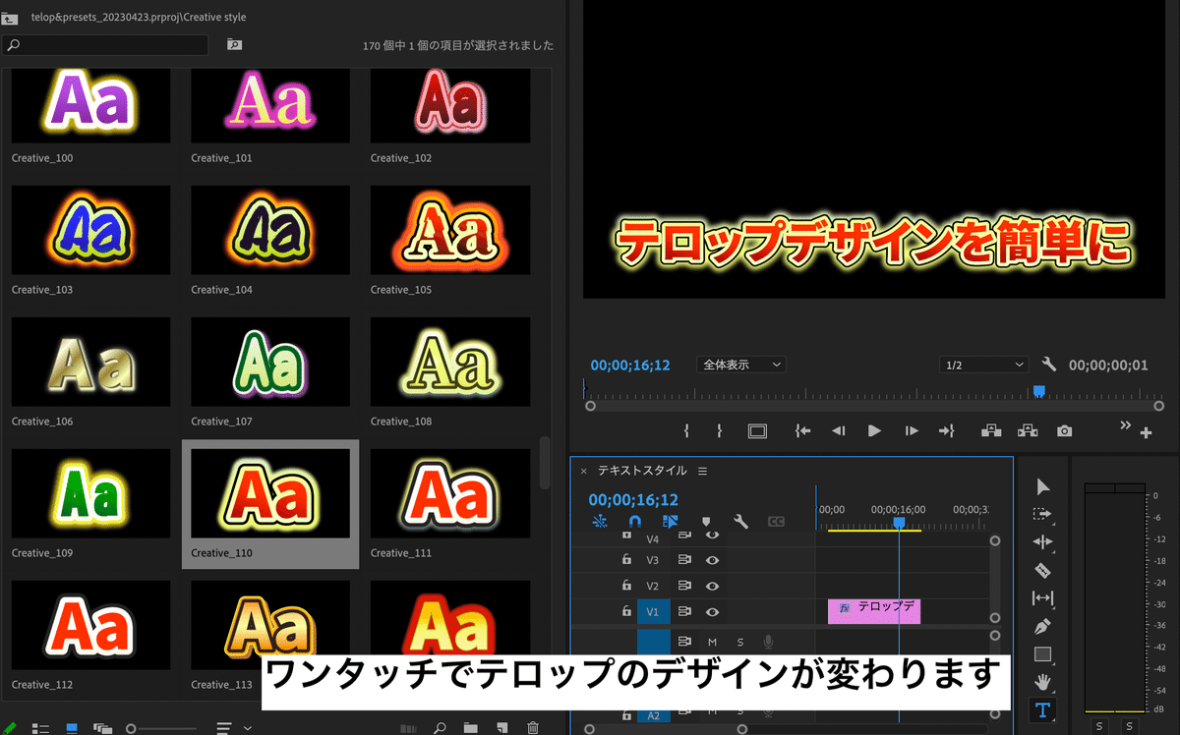Viewport: 1180px width, 735px height.
Task: Lock the V2 track
Action: click(x=626, y=586)
